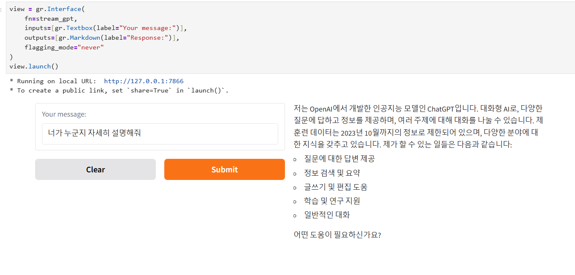This screenshot has height=275, width=575.
Task: Click the 'fn=stream_gpt,' code line
Action: [x=51, y=19]
